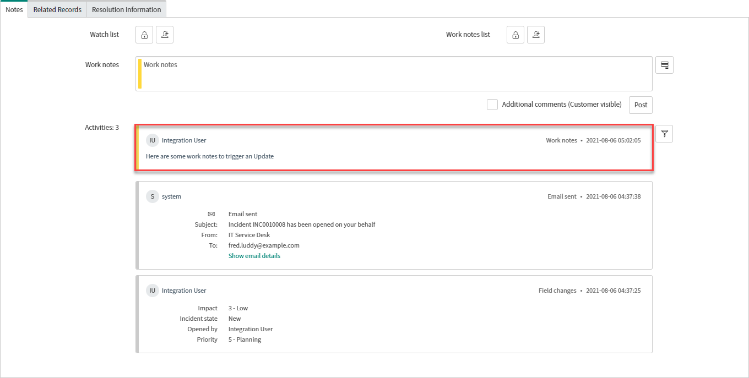Click the yellow bar in Work notes field
749x378 pixels.
click(x=140, y=74)
